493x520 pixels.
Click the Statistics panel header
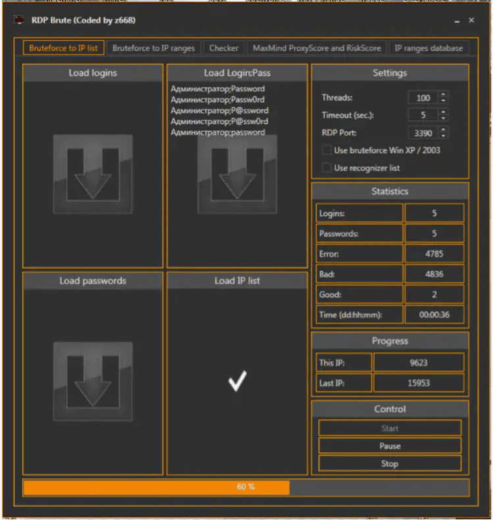click(390, 191)
